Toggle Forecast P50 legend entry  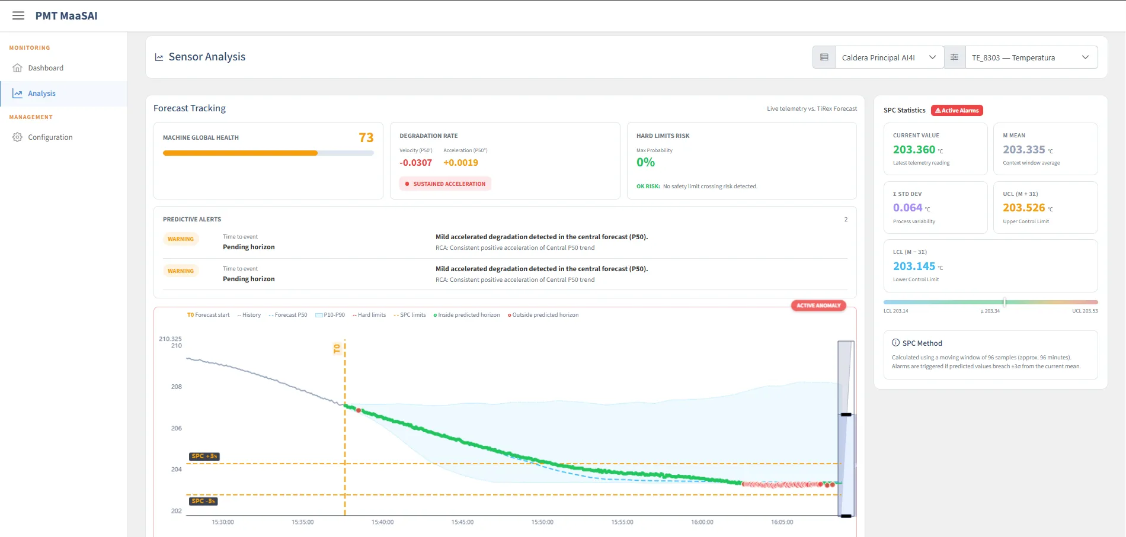[288, 315]
